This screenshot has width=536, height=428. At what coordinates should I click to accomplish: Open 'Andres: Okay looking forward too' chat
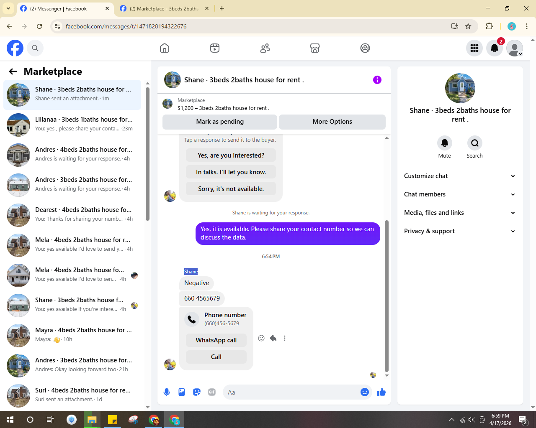72,365
